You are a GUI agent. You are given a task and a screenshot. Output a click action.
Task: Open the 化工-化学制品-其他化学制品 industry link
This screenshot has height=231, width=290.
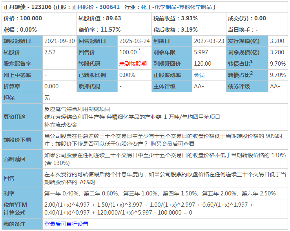point(176,7)
